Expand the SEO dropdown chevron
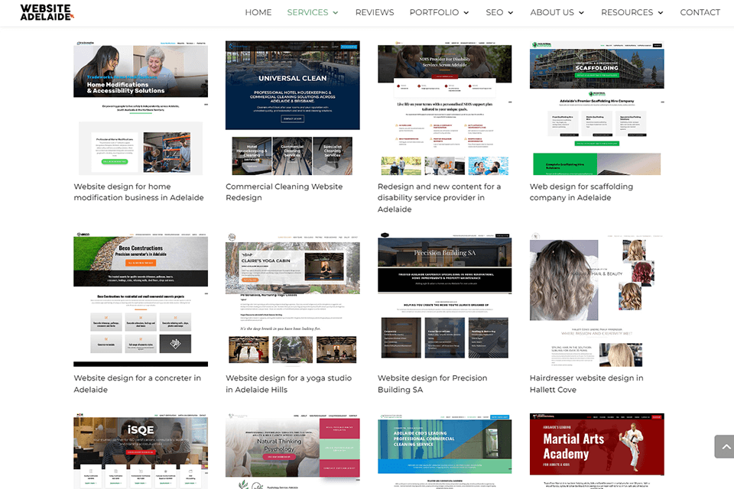The height and width of the screenshot is (489, 734). point(510,13)
